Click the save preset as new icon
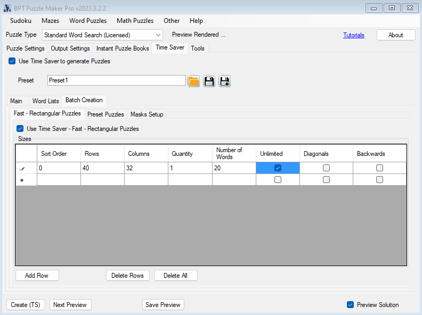 224,81
